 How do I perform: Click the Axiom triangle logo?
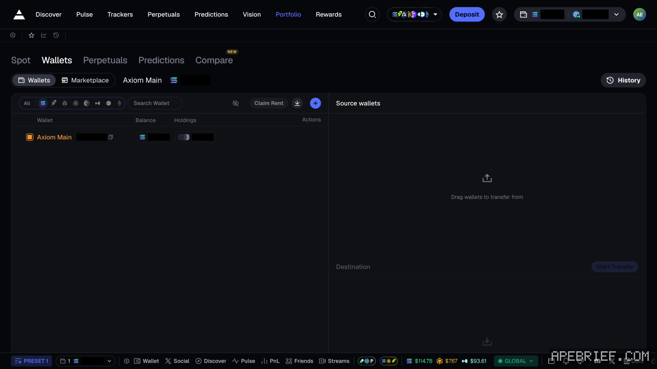(x=19, y=15)
